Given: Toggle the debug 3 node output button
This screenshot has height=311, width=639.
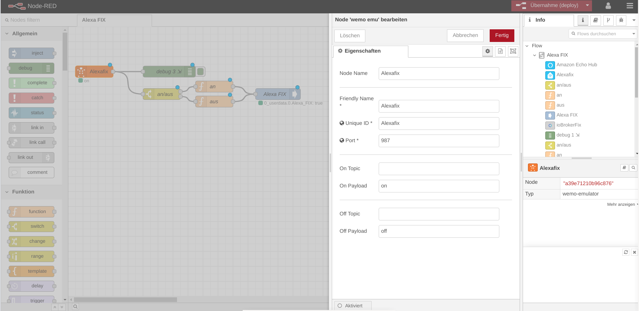Looking at the screenshot, I should click(200, 72).
